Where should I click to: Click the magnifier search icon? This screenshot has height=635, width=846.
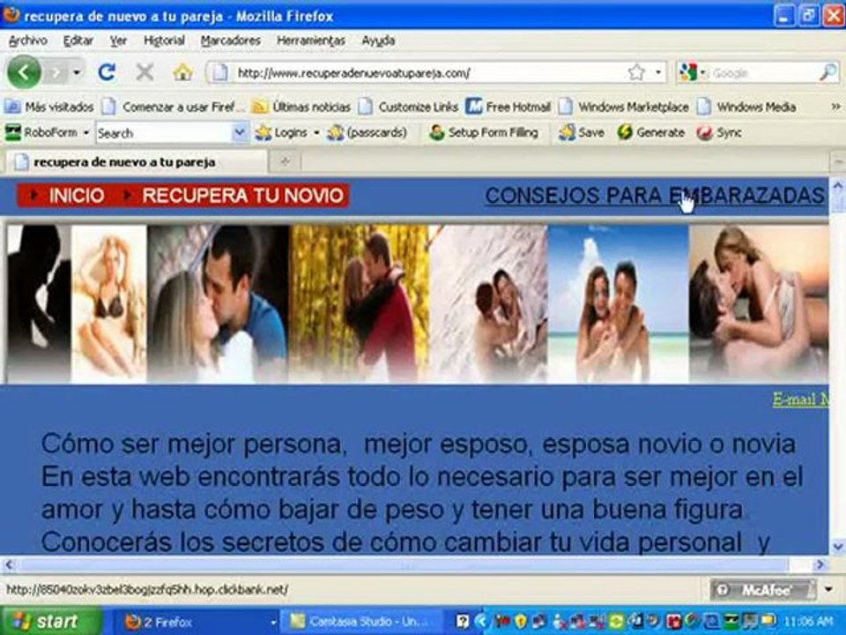coord(828,72)
